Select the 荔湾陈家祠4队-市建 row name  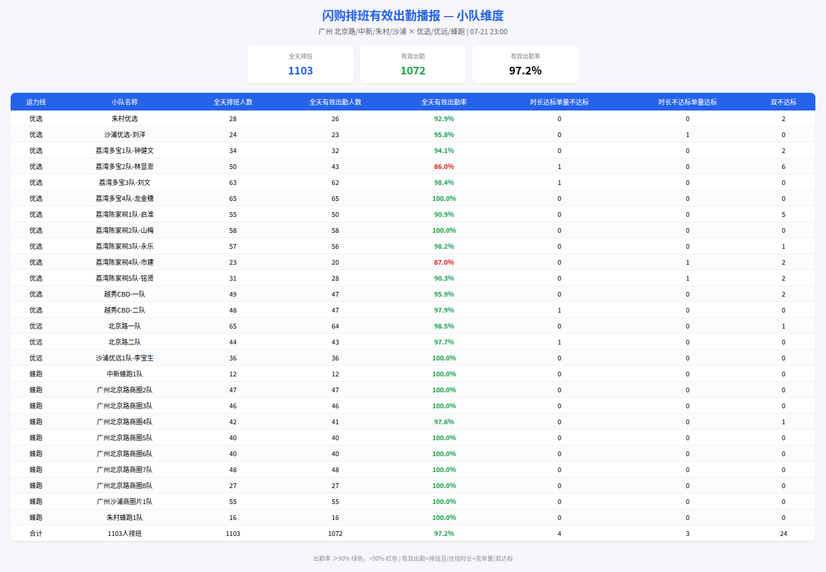(125, 262)
